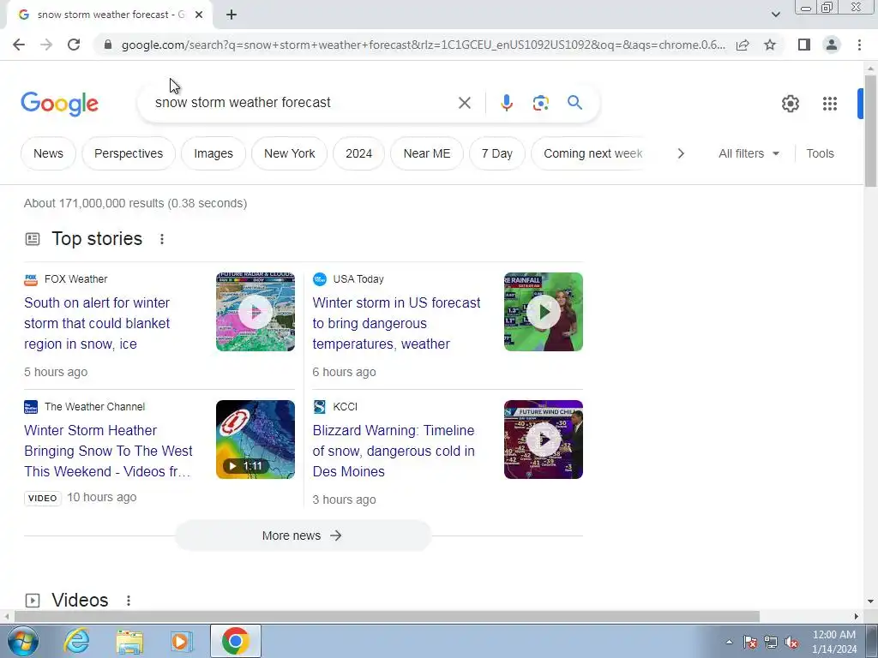Click the More news button
878x658 pixels.
pyautogui.click(x=303, y=535)
